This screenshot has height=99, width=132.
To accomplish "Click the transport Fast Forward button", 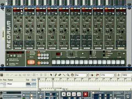I will [x=79, y=94].
